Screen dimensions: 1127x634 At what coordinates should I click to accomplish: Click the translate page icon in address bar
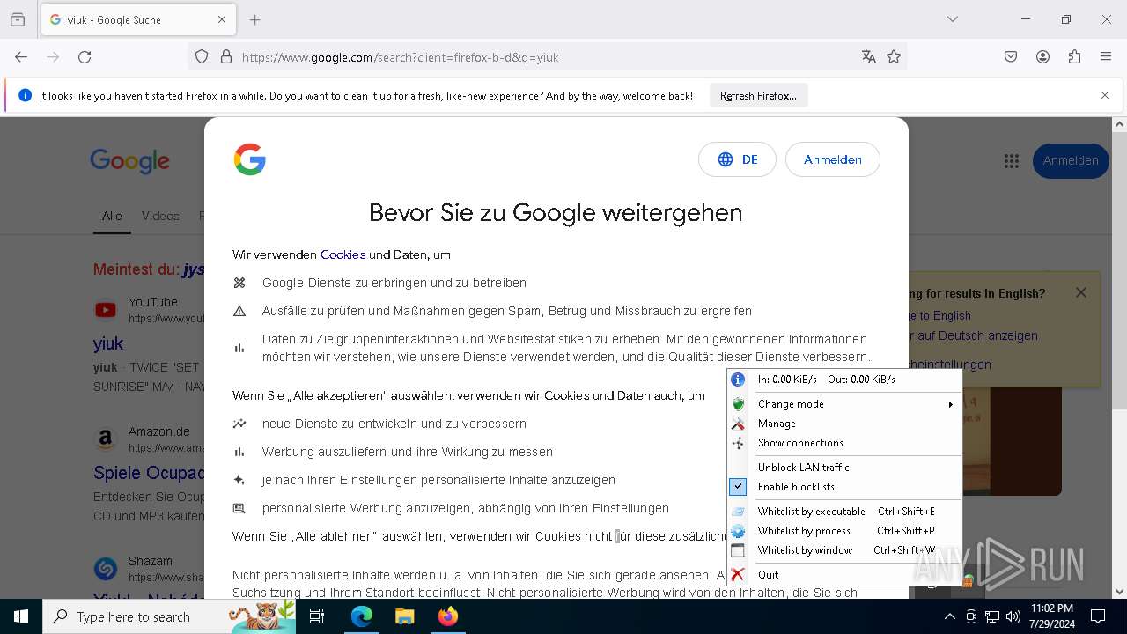click(869, 57)
